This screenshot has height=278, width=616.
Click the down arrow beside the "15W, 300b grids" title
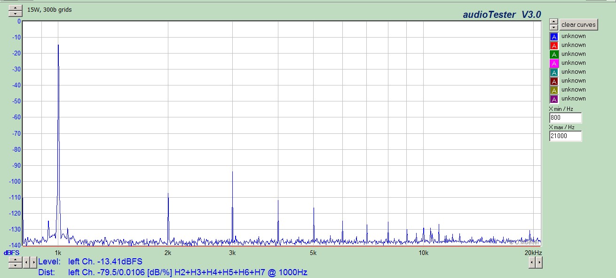pos(15,14)
